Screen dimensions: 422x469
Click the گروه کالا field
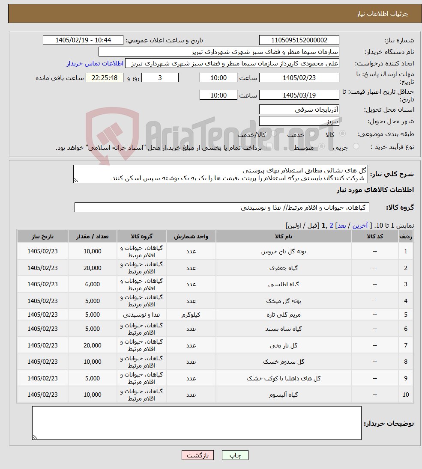coord(221,207)
